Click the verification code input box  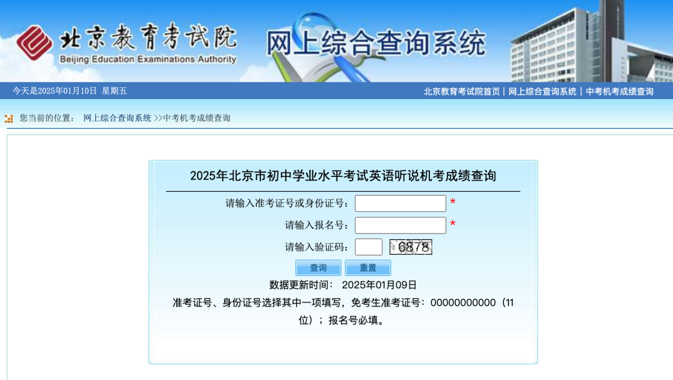(369, 247)
